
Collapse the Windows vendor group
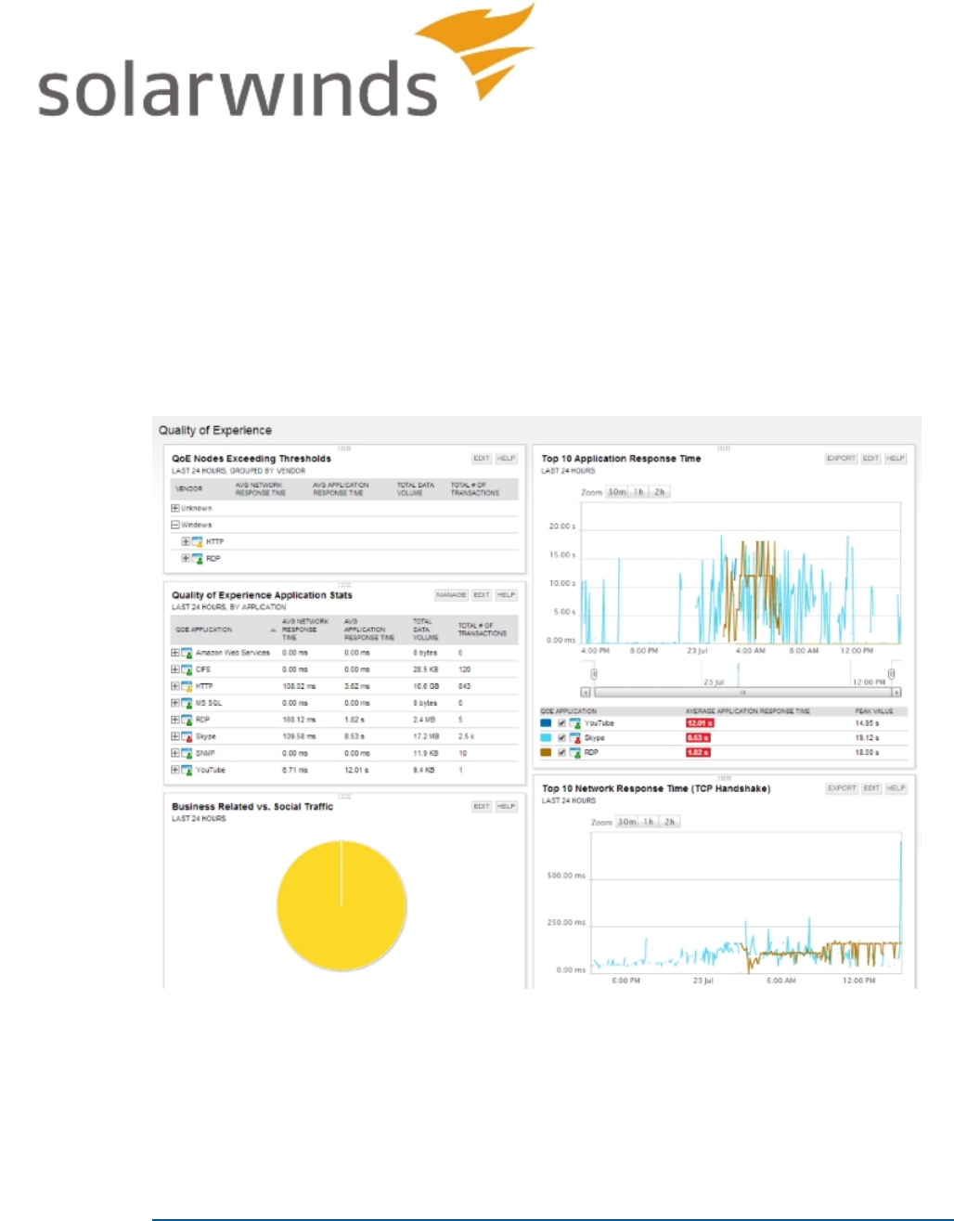[x=175, y=526]
